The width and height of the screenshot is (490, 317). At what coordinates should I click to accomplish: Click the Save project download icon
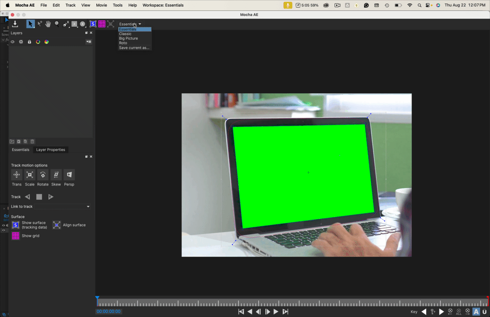pos(15,24)
